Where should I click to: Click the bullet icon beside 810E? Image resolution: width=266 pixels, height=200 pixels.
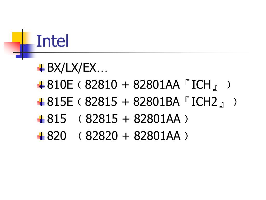click(41, 85)
